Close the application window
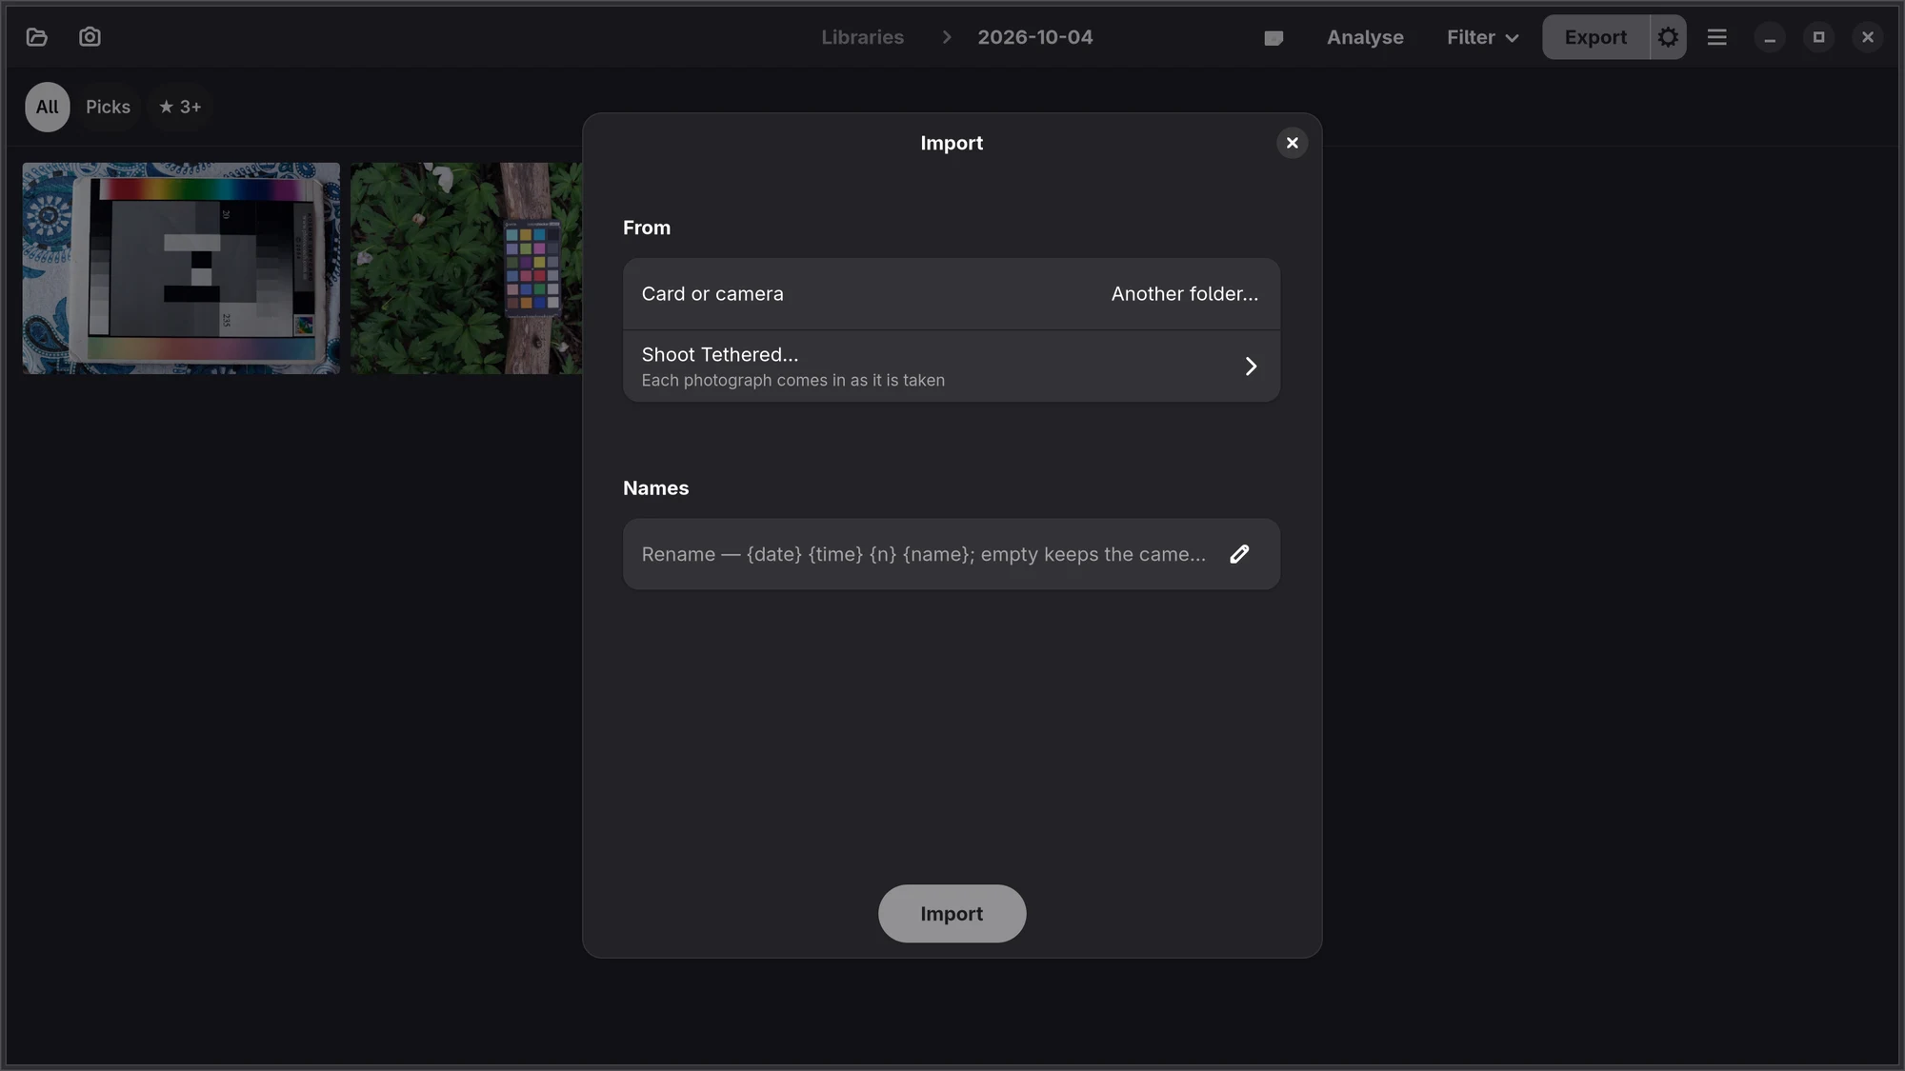Image resolution: width=1905 pixels, height=1071 pixels. [x=1868, y=37]
